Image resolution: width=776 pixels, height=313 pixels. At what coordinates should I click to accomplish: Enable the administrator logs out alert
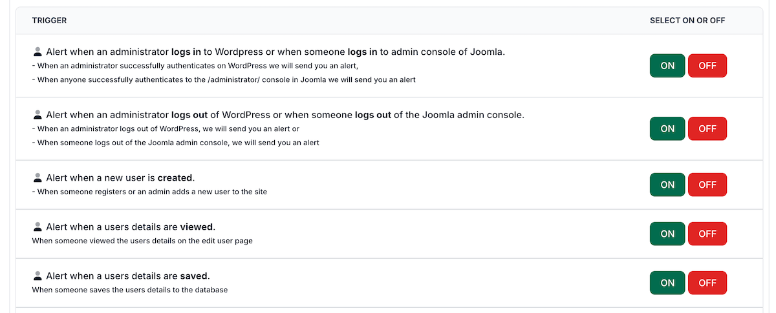tap(667, 128)
